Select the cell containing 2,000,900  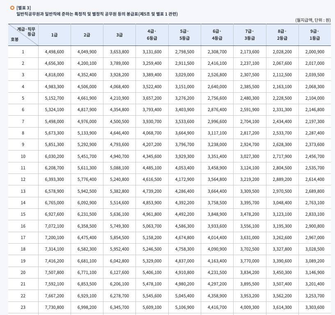(x=314, y=52)
